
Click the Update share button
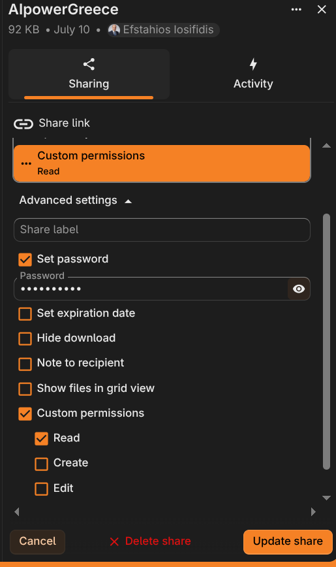coord(288,542)
